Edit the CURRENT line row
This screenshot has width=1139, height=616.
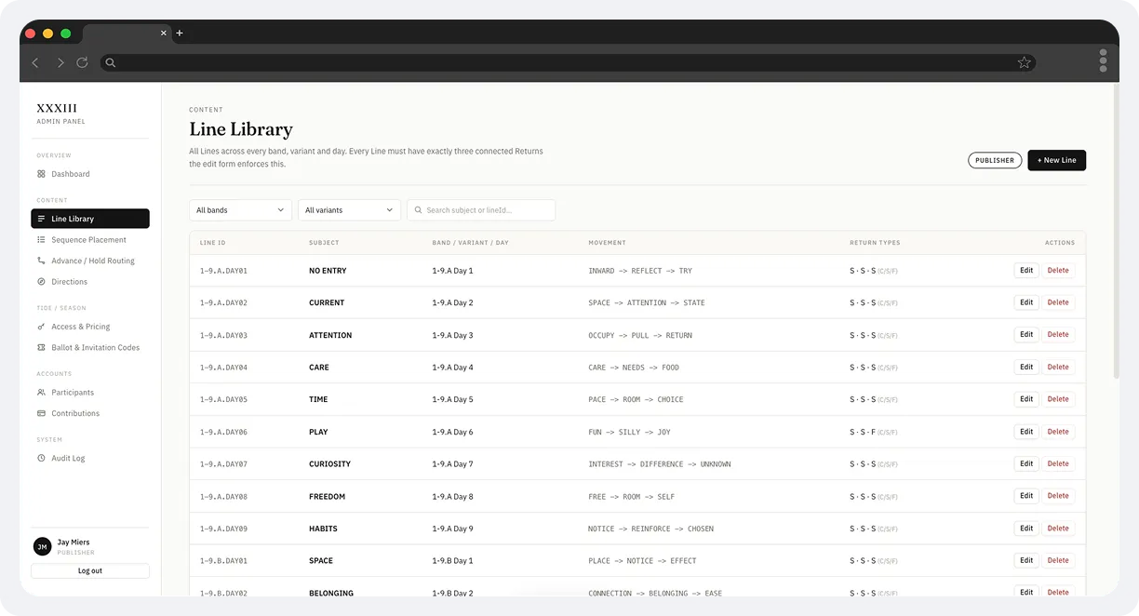pos(1026,302)
